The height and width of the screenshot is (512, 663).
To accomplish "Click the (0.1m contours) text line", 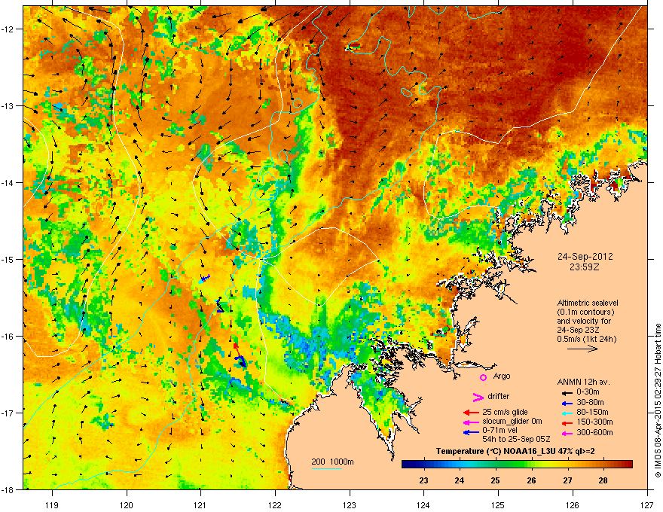I will 585,312.
